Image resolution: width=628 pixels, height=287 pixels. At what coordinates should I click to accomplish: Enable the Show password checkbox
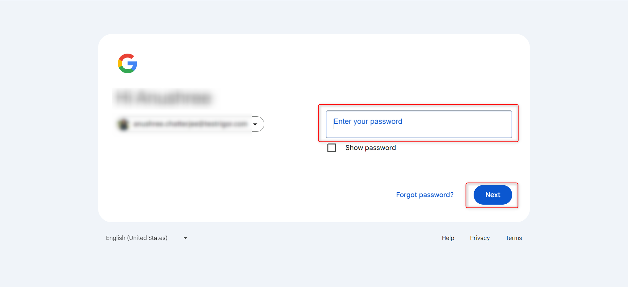[x=332, y=148]
